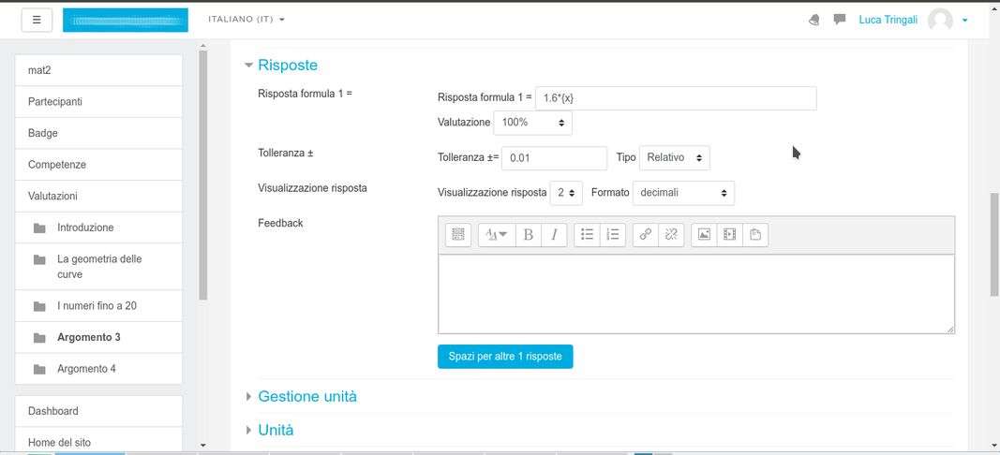Open Valutazioni in the sidebar
This screenshot has height=455, width=1000.
tap(98, 196)
